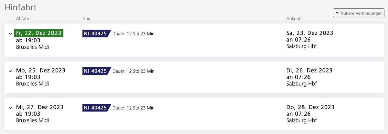Click Bruxelles Midi in the 25. Dez connection
388x134 pixels.
[x=35, y=84]
